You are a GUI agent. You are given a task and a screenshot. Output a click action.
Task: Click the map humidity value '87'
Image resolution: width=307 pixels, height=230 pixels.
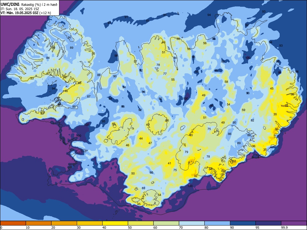89,96
